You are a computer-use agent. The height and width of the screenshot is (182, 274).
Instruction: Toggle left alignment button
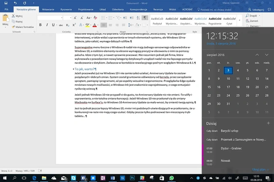pos(104,25)
